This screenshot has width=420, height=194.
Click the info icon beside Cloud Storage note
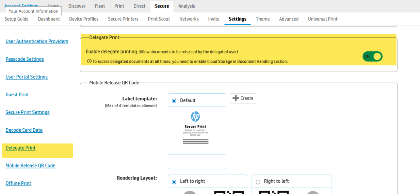[x=89, y=62]
